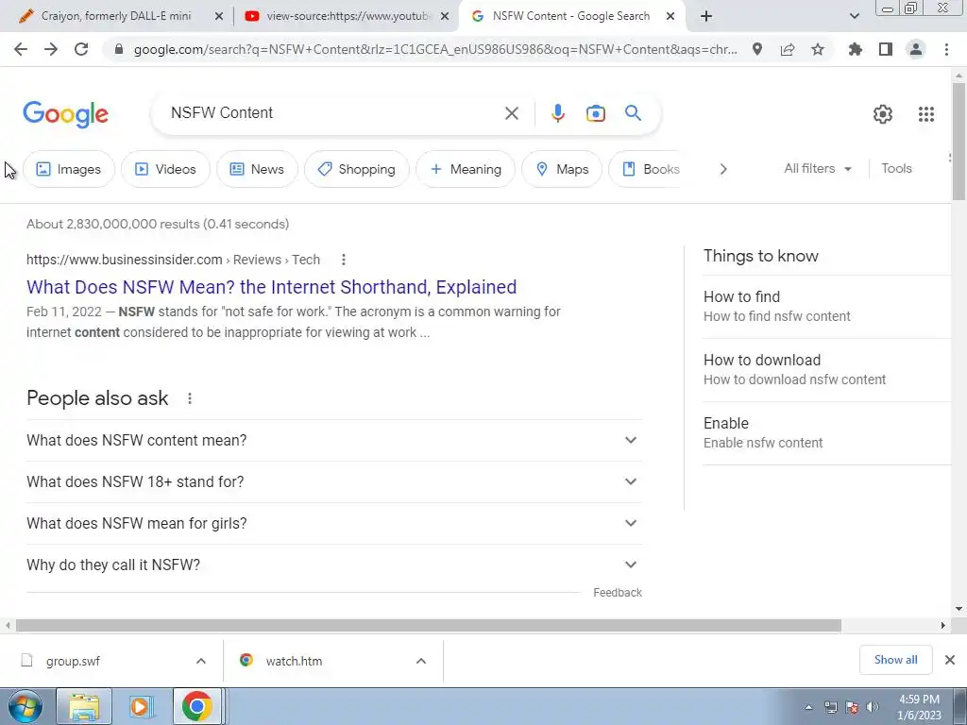Switch to the view-source YouTube tab
This screenshot has height=725, width=967.
(347, 16)
